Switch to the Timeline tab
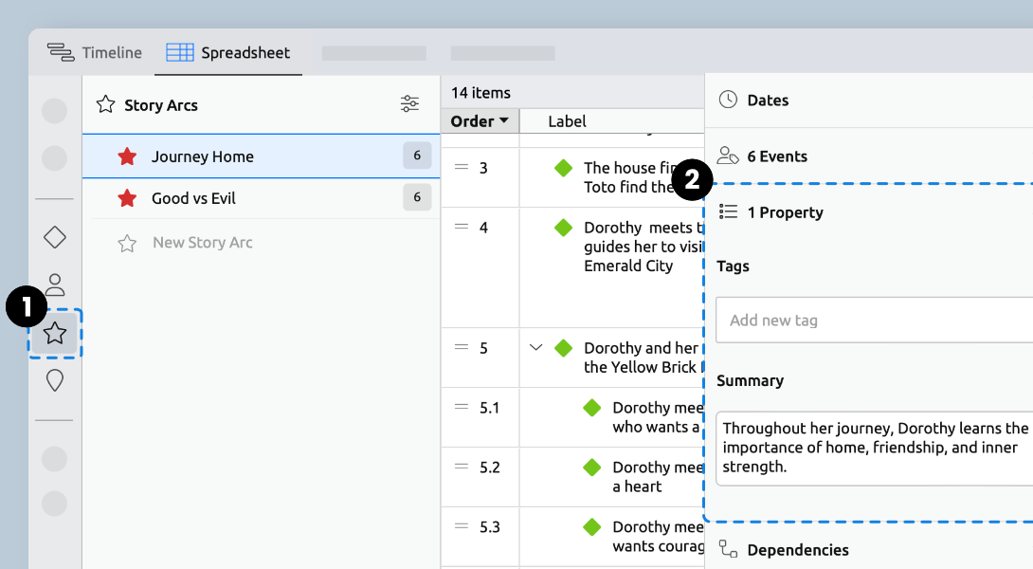 click(x=94, y=53)
